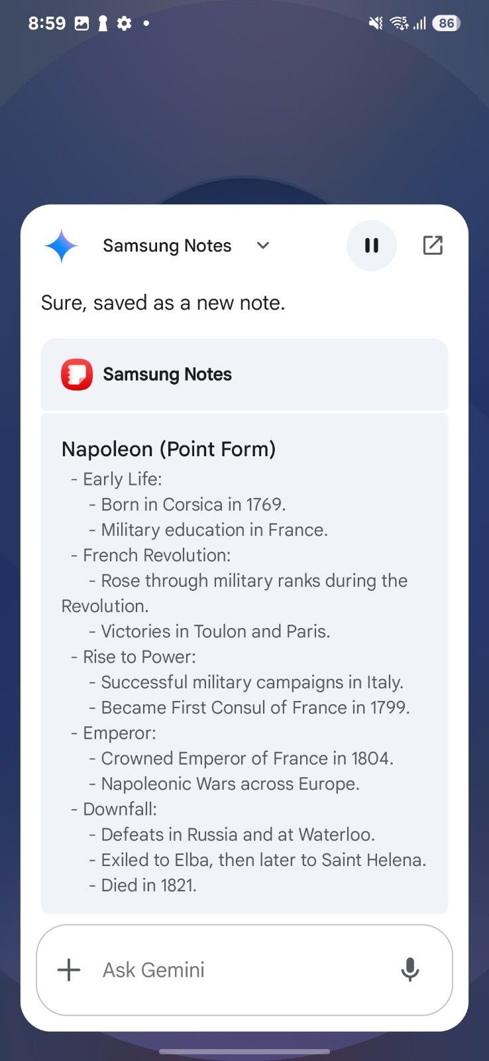This screenshot has height=1061, width=489.
Task: Tap the battery level indicator
Action: tap(446, 23)
